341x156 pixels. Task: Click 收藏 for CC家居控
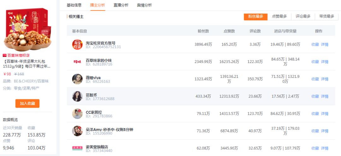315,114
